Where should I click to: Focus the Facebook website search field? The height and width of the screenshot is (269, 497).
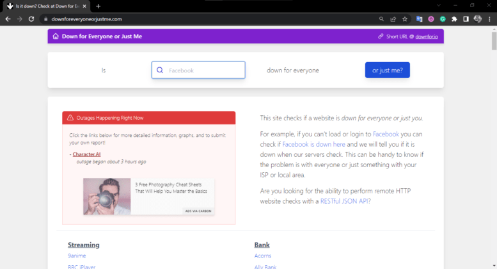coord(198,70)
